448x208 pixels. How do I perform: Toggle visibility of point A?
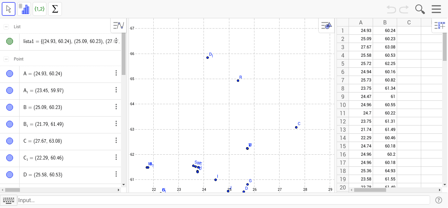(x=10, y=74)
